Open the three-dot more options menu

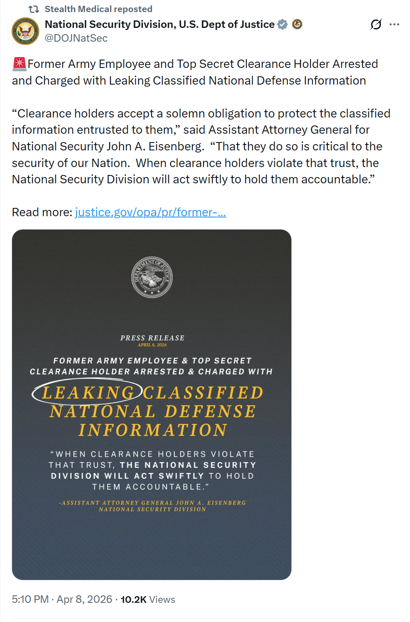coord(394,25)
